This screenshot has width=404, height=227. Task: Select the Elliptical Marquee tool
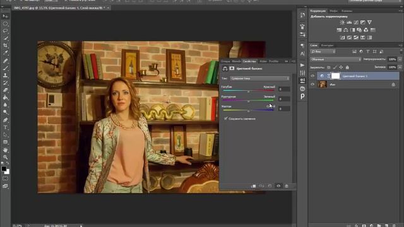click(5, 24)
